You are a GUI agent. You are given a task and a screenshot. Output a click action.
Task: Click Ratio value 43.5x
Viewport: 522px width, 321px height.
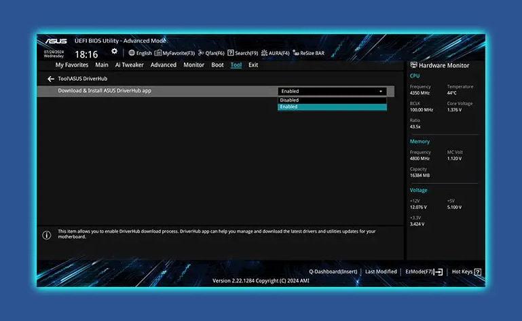415,127
